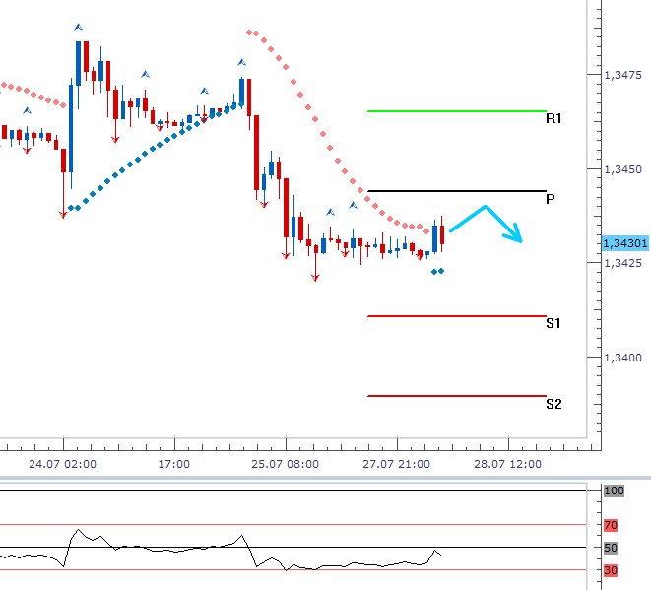Select the dark red S2 support line
The width and height of the screenshot is (651, 590).
coord(457,396)
